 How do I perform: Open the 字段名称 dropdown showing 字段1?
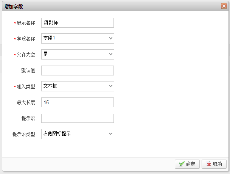pos(77,38)
